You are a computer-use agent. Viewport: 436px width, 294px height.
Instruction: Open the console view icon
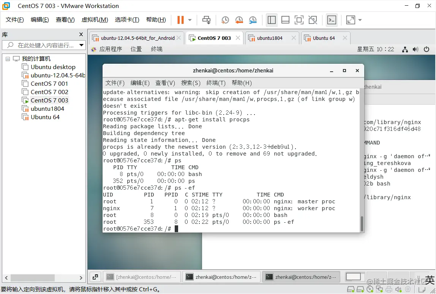click(x=332, y=20)
